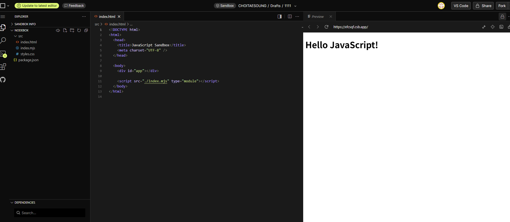The image size is (510, 222).
Task: Open the Explorer files icon in activity bar
Action: [3, 27]
